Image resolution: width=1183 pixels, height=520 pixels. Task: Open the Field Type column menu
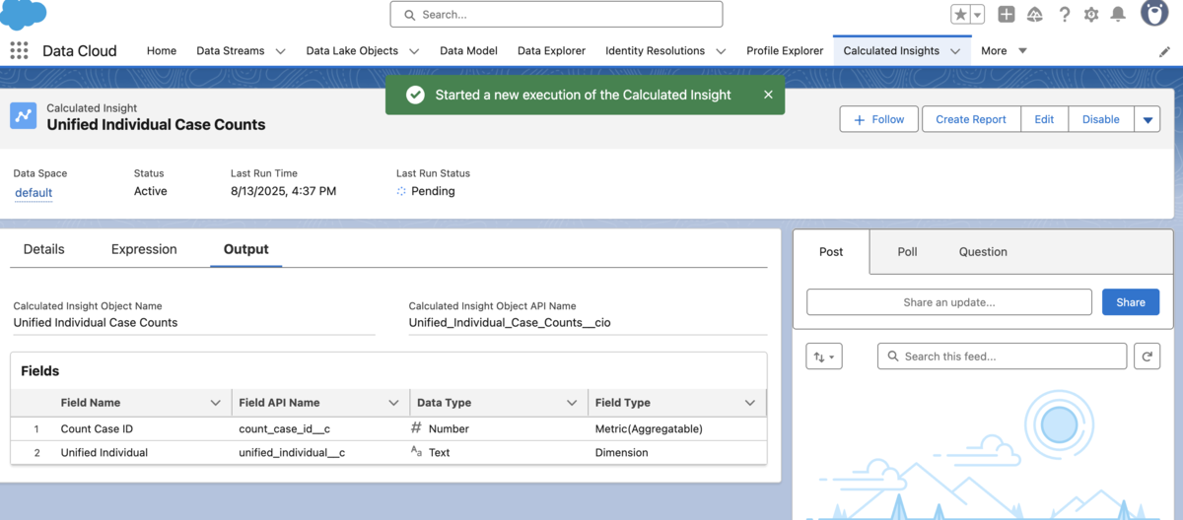pyautogui.click(x=750, y=403)
